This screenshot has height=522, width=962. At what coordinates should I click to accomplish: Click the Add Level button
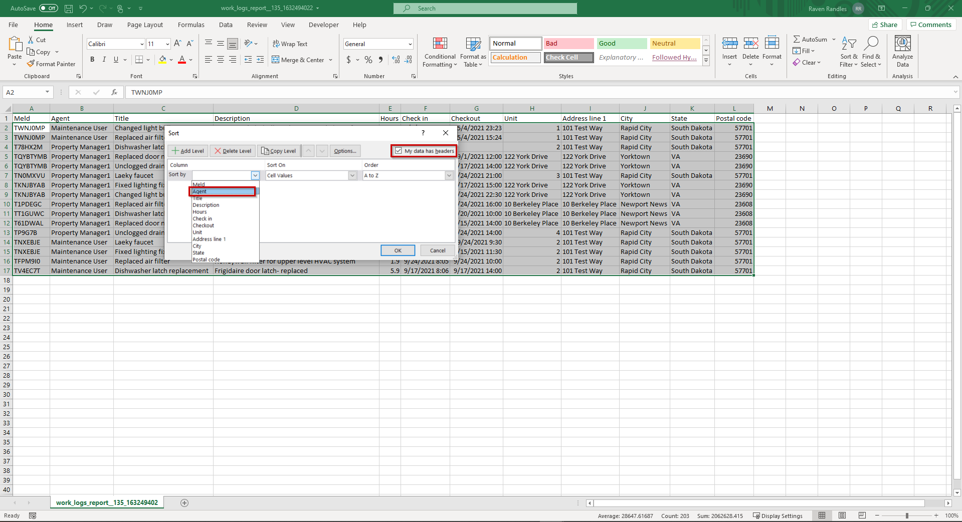coord(188,151)
